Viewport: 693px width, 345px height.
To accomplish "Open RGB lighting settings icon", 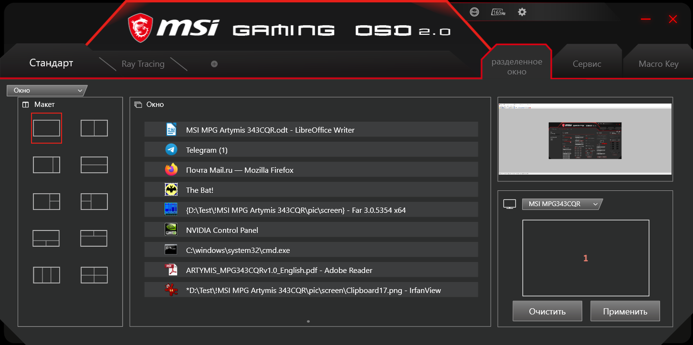I will pos(474,12).
